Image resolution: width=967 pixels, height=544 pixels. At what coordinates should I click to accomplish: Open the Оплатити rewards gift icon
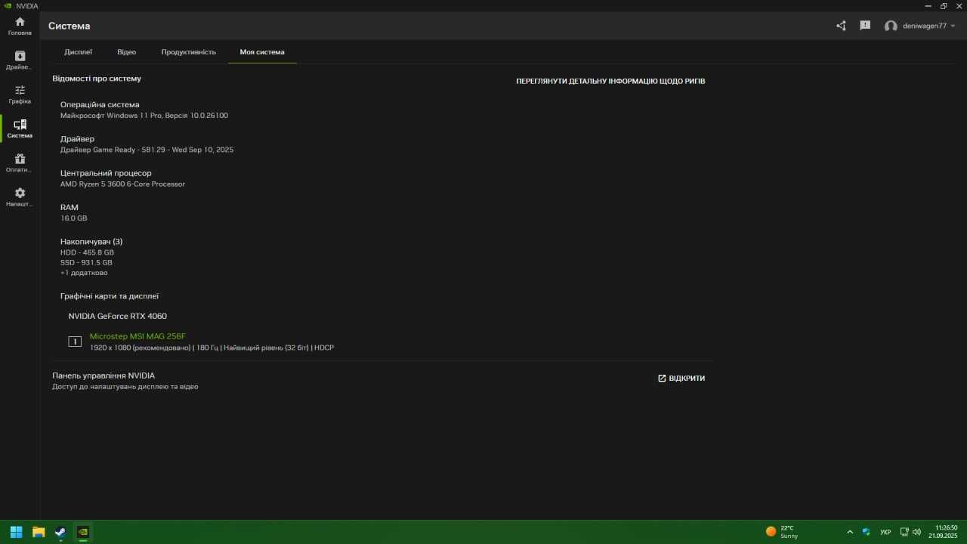[x=20, y=163]
